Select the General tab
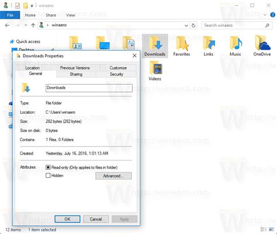 coord(36,74)
